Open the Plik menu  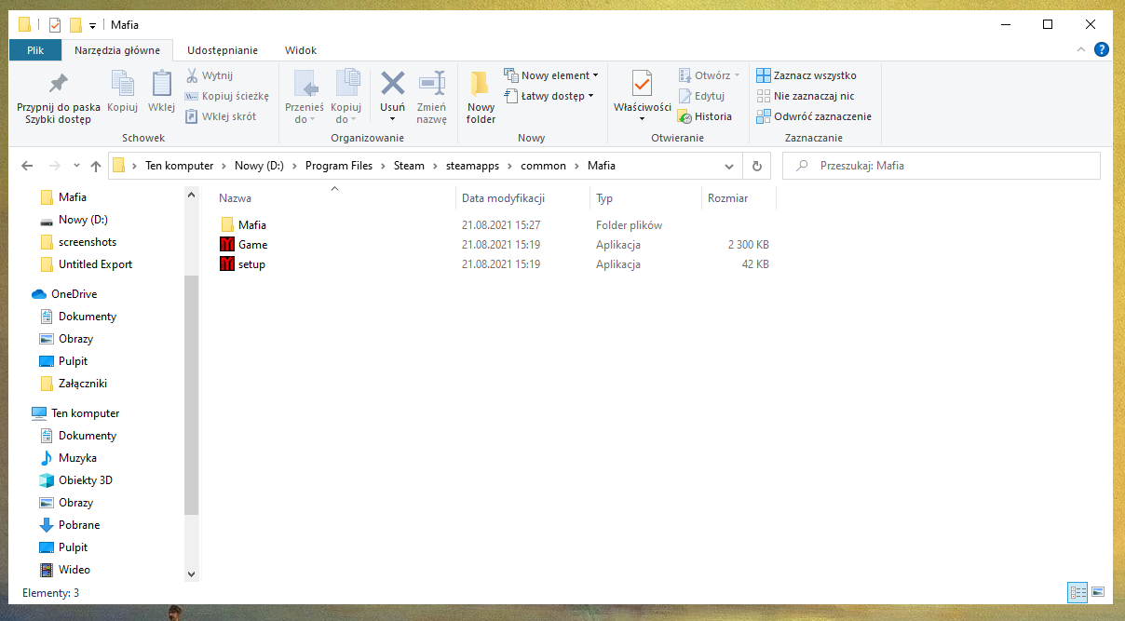click(35, 50)
